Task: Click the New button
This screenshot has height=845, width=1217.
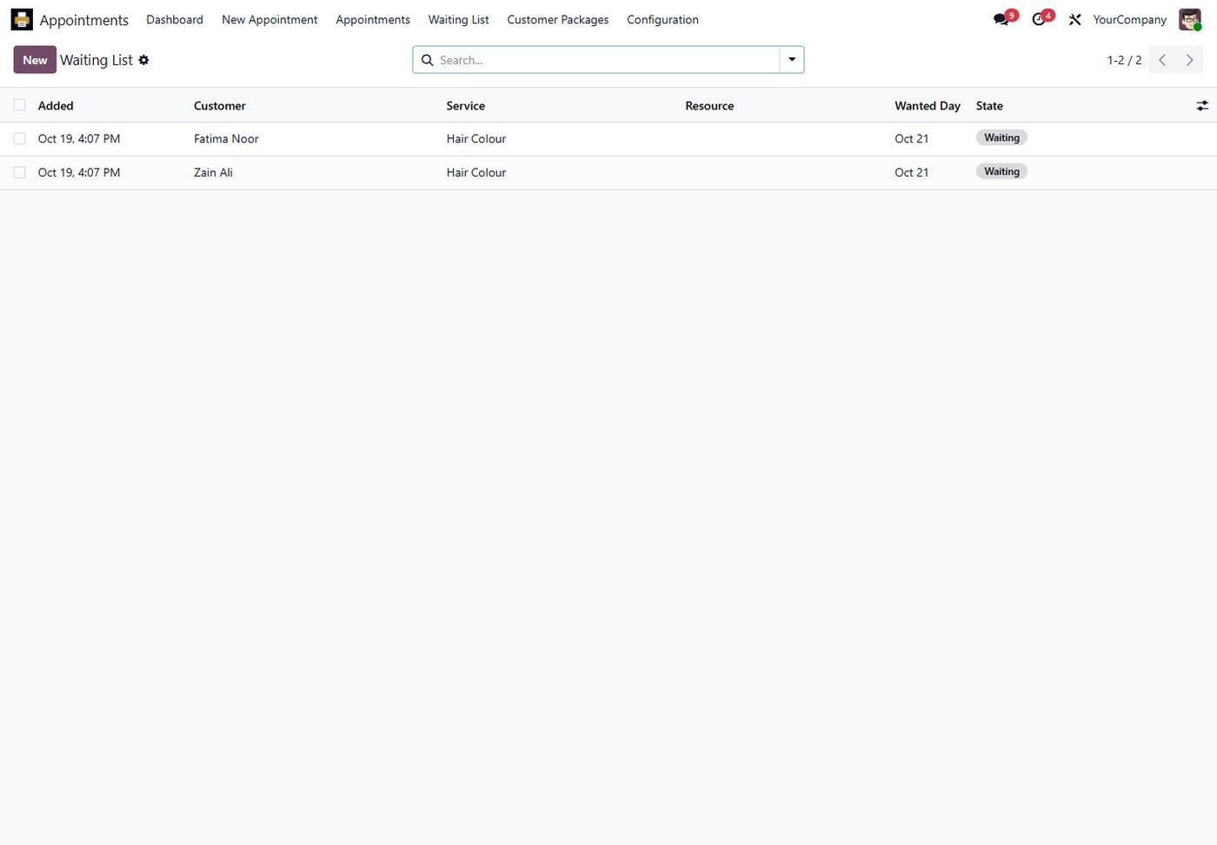Action: click(x=35, y=60)
